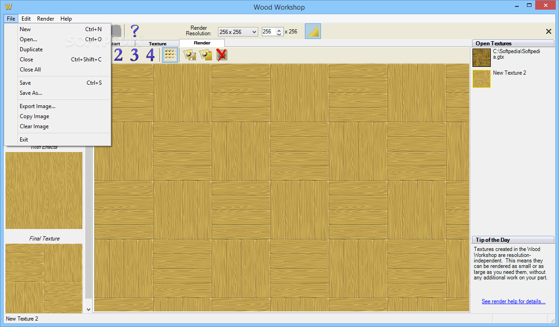Toggle the tiled grid preview icon
The width and height of the screenshot is (559, 327).
tap(170, 55)
